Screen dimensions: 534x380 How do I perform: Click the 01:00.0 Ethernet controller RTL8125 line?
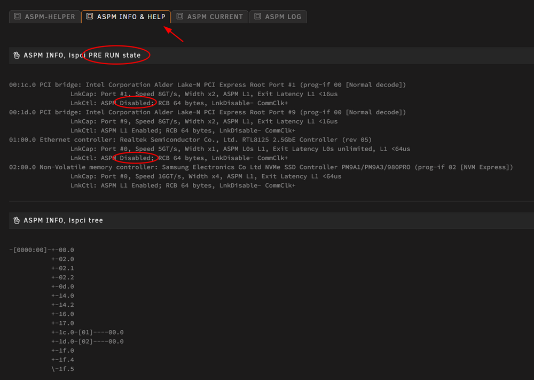pos(191,139)
